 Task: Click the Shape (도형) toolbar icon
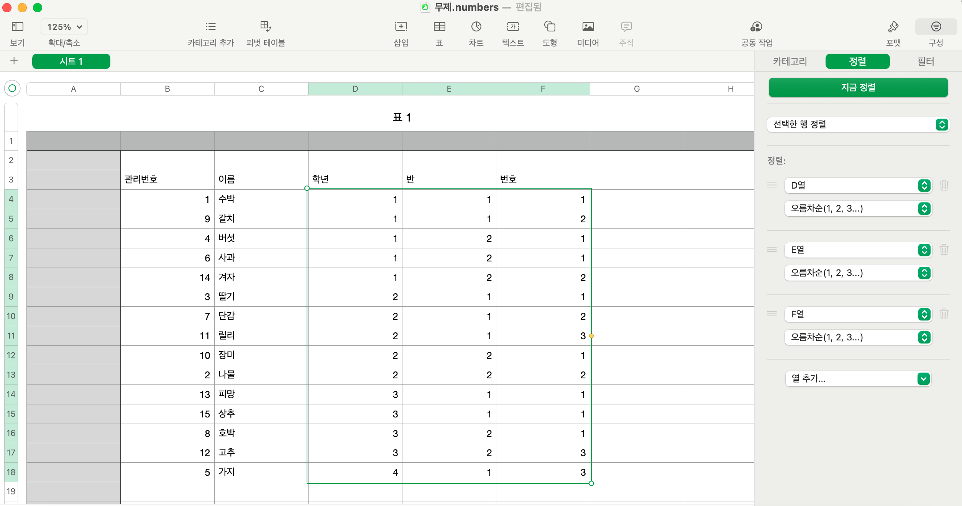pyautogui.click(x=550, y=26)
